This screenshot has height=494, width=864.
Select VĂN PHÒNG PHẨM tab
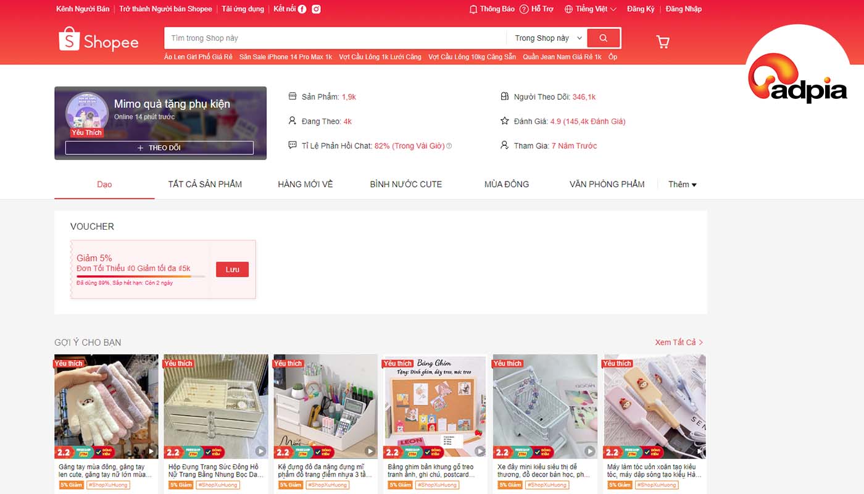click(x=607, y=184)
